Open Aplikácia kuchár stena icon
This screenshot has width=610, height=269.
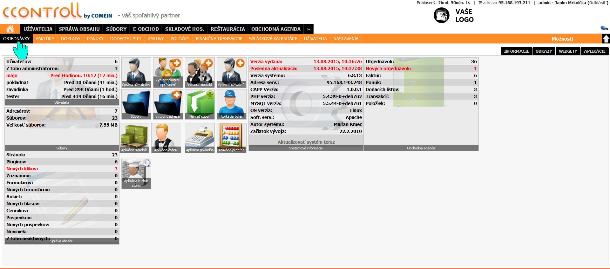coord(136,174)
